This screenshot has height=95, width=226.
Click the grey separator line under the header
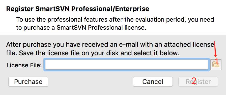pyautogui.click(x=113, y=34)
